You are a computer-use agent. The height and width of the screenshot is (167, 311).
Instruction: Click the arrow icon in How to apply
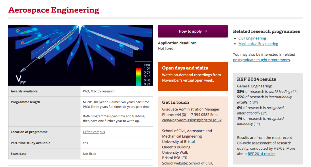coord(205,31)
